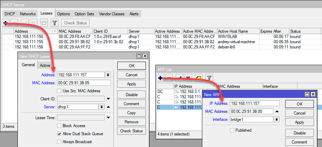Click the red X disable icon in ARP List
Screen dimensions: 322x147
[x=188, y=78]
